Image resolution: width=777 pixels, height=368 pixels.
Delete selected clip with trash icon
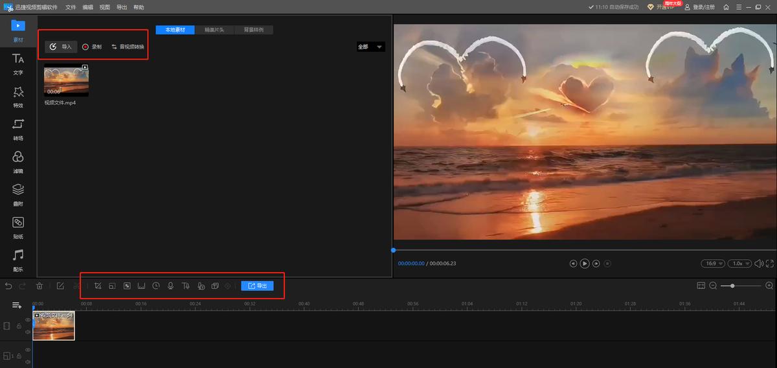[39, 286]
